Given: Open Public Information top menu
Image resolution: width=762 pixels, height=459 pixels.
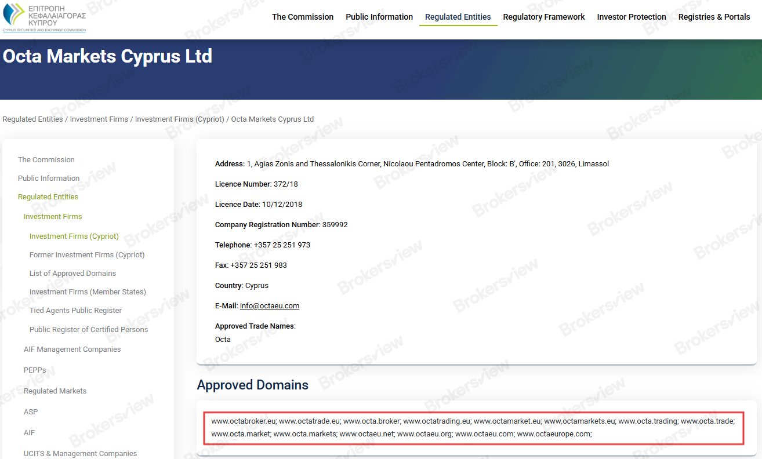Looking at the screenshot, I should 379,17.
